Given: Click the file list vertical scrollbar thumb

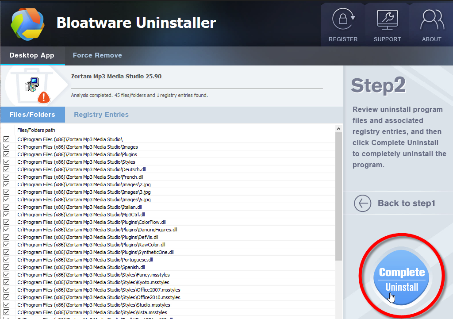Looking at the screenshot, I should [x=338, y=196].
